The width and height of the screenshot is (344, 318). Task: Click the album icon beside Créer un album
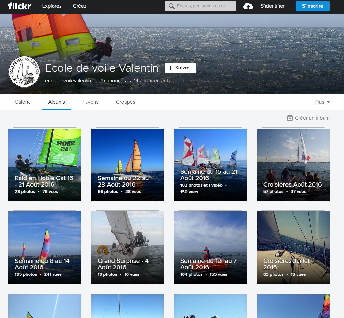(x=290, y=118)
